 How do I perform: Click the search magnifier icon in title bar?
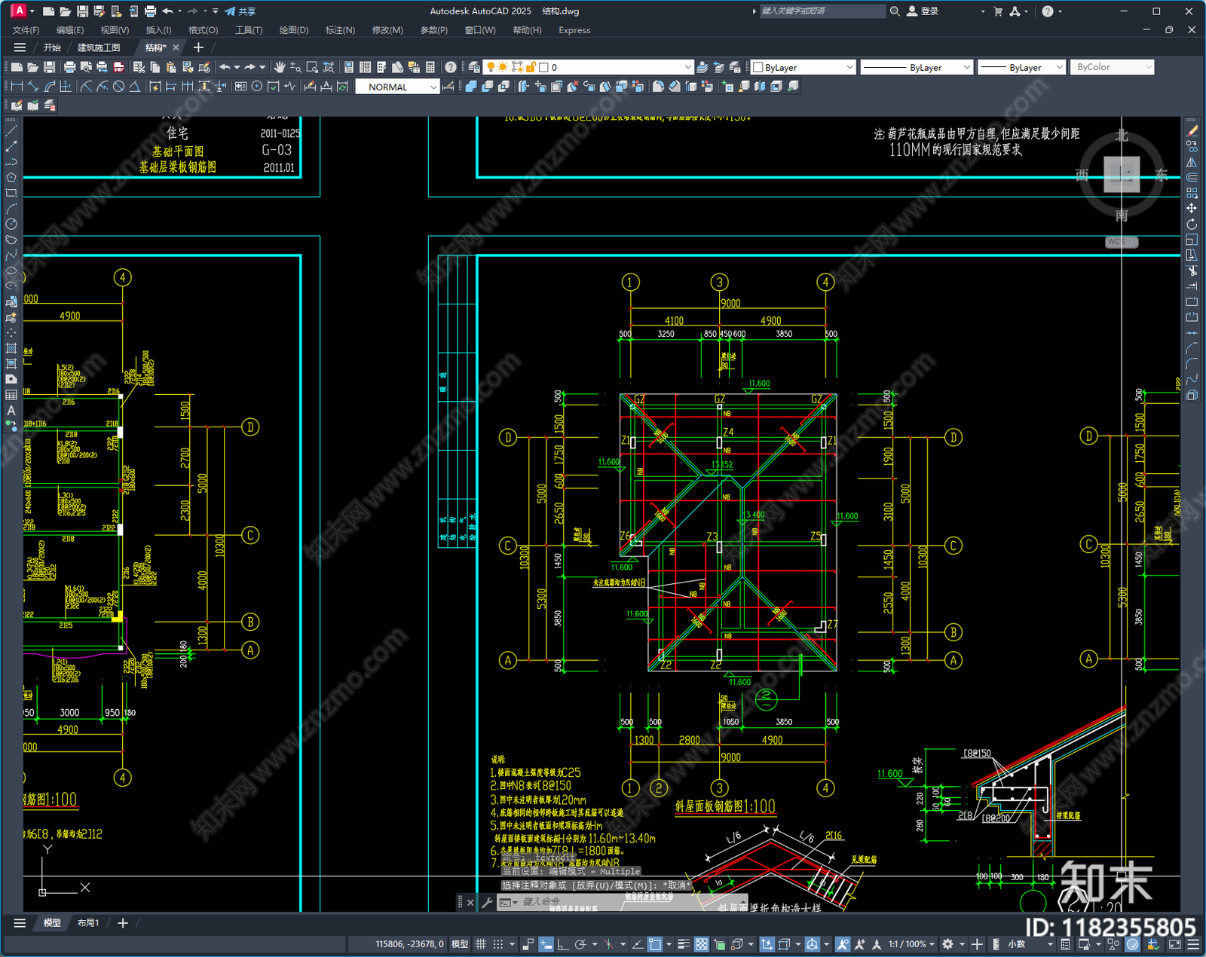(895, 11)
